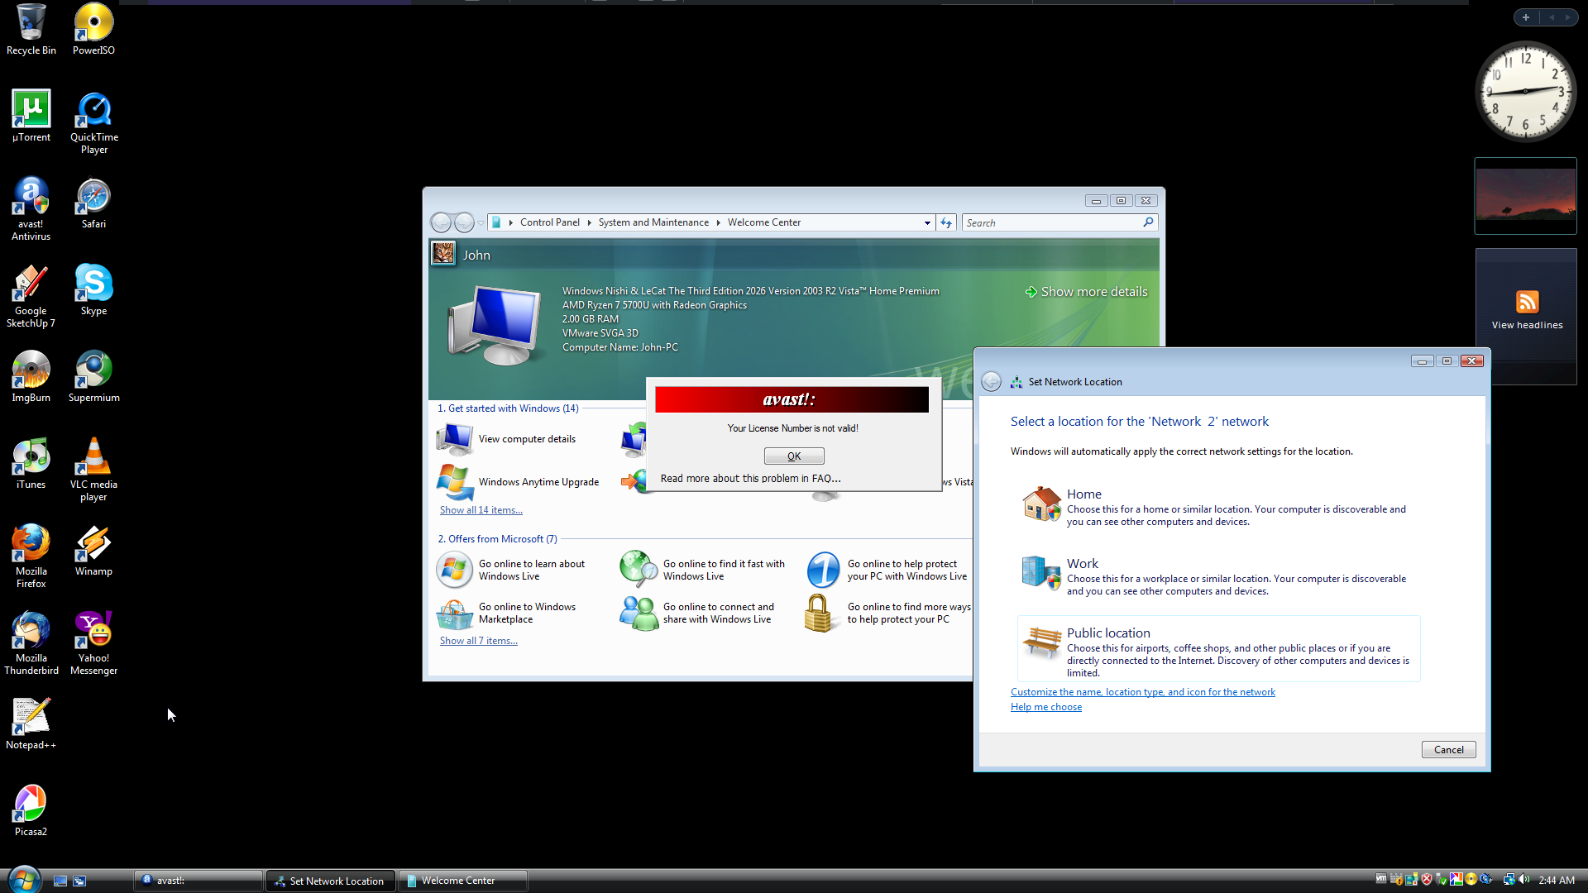Select the iTunes desktop shortcut

31,464
